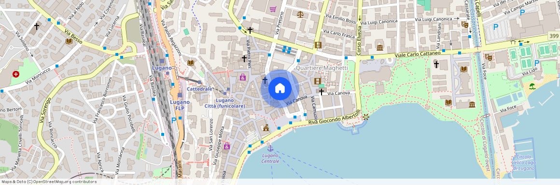Click the Via Carlo Frasca label
Viewport: 560px width, 185px height.
(x=339, y=34)
